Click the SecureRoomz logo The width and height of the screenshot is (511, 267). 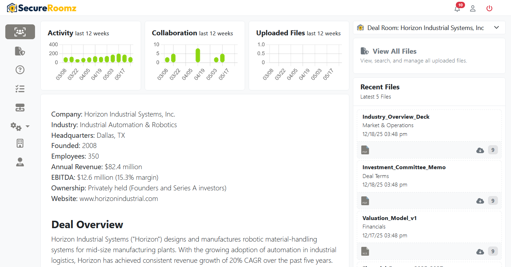[x=42, y=8]
